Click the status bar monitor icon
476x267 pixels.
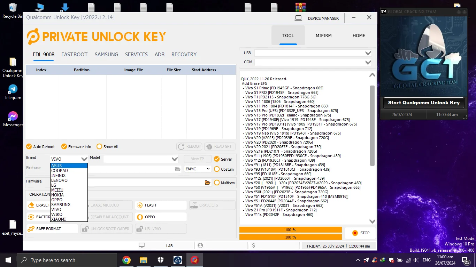coord(142,245)
